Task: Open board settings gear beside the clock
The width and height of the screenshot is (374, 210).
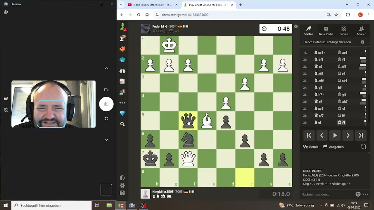Action: click(296, 27)
